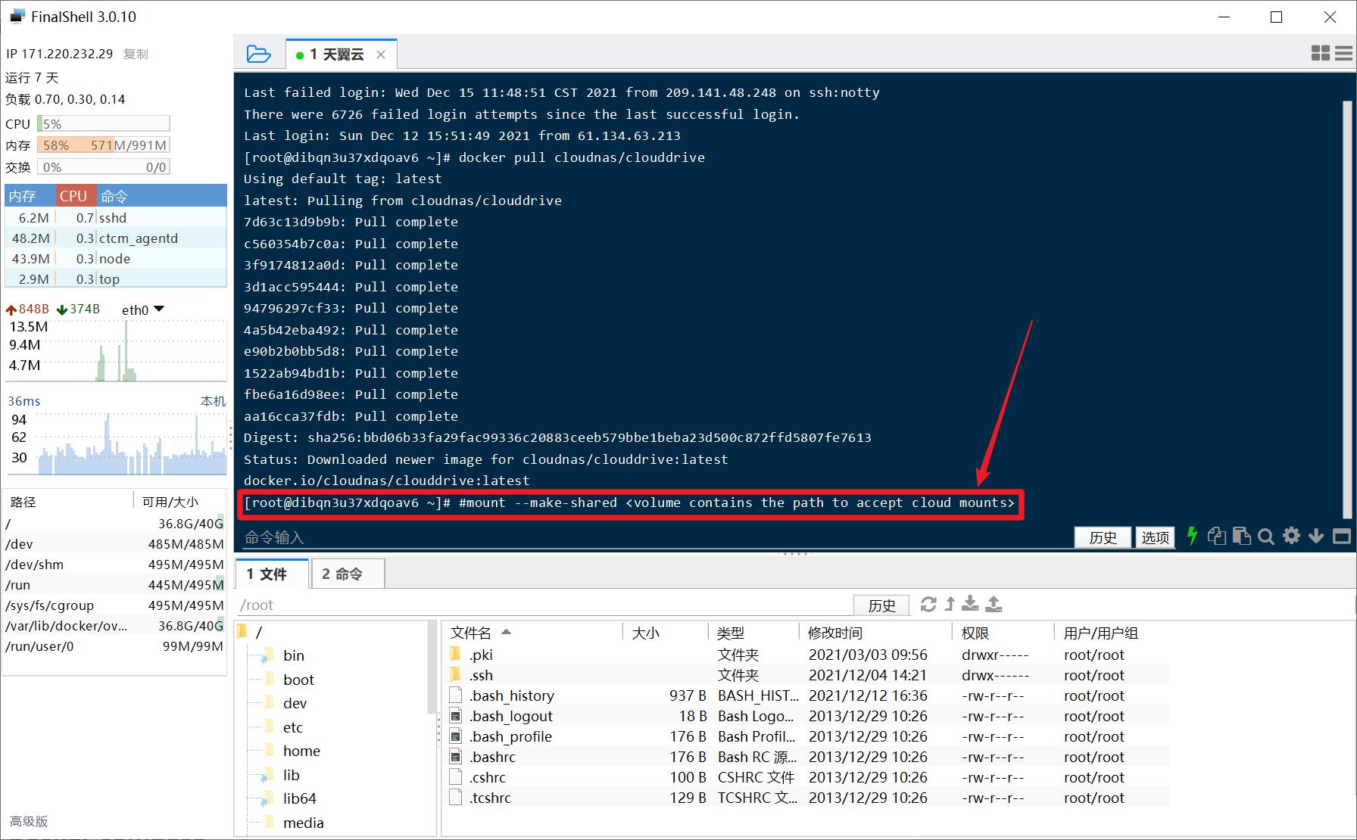Select the top process row
This screenshot has width=1357, height=840.
point(116,279)
